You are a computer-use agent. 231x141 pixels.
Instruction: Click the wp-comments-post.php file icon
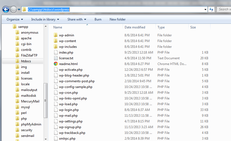pos(56,81)
